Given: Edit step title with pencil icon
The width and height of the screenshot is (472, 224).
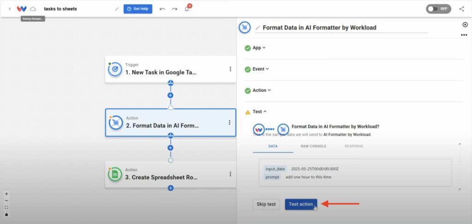Looking at the screenshot, I should [x=258, y=28].
